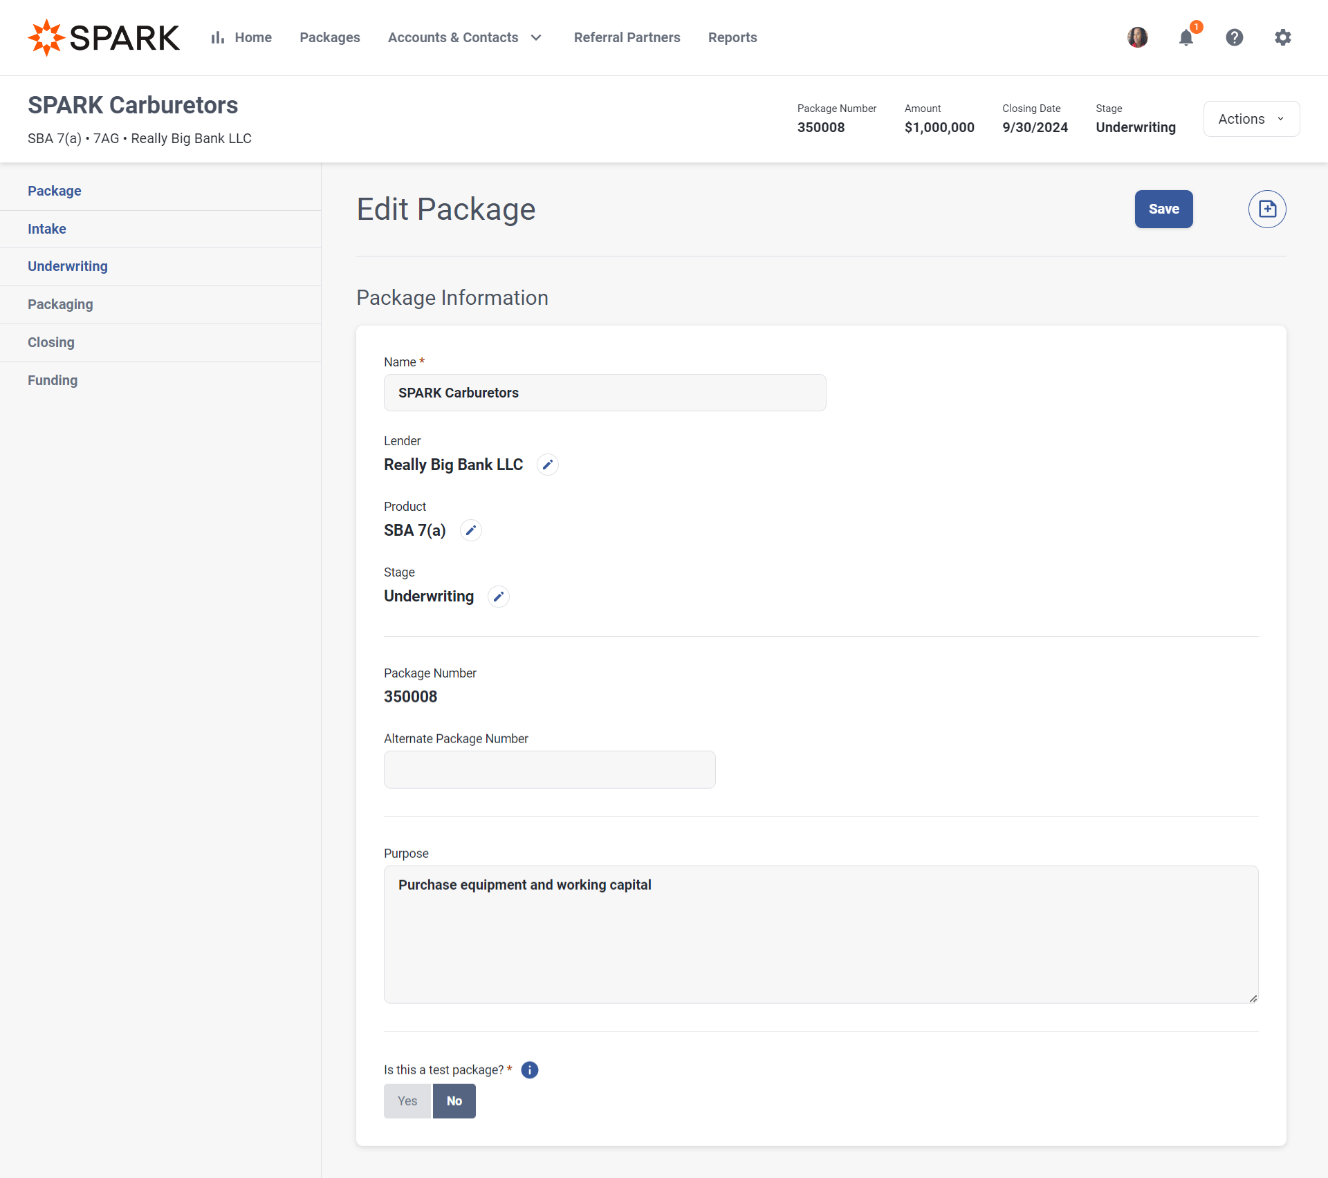The height and width of the screenshot is (1178, 1328).
Task: Edit the Stage with pencil icon
Action: 498,596
